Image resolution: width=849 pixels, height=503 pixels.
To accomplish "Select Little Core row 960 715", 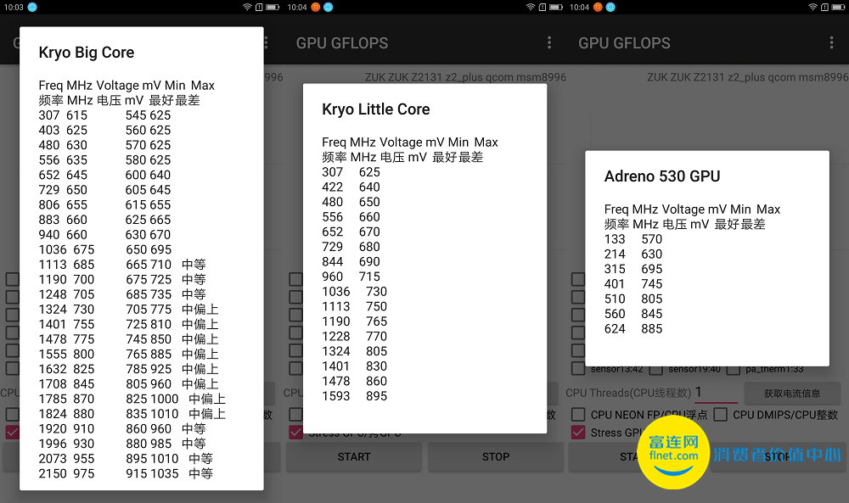I will 351,277.
